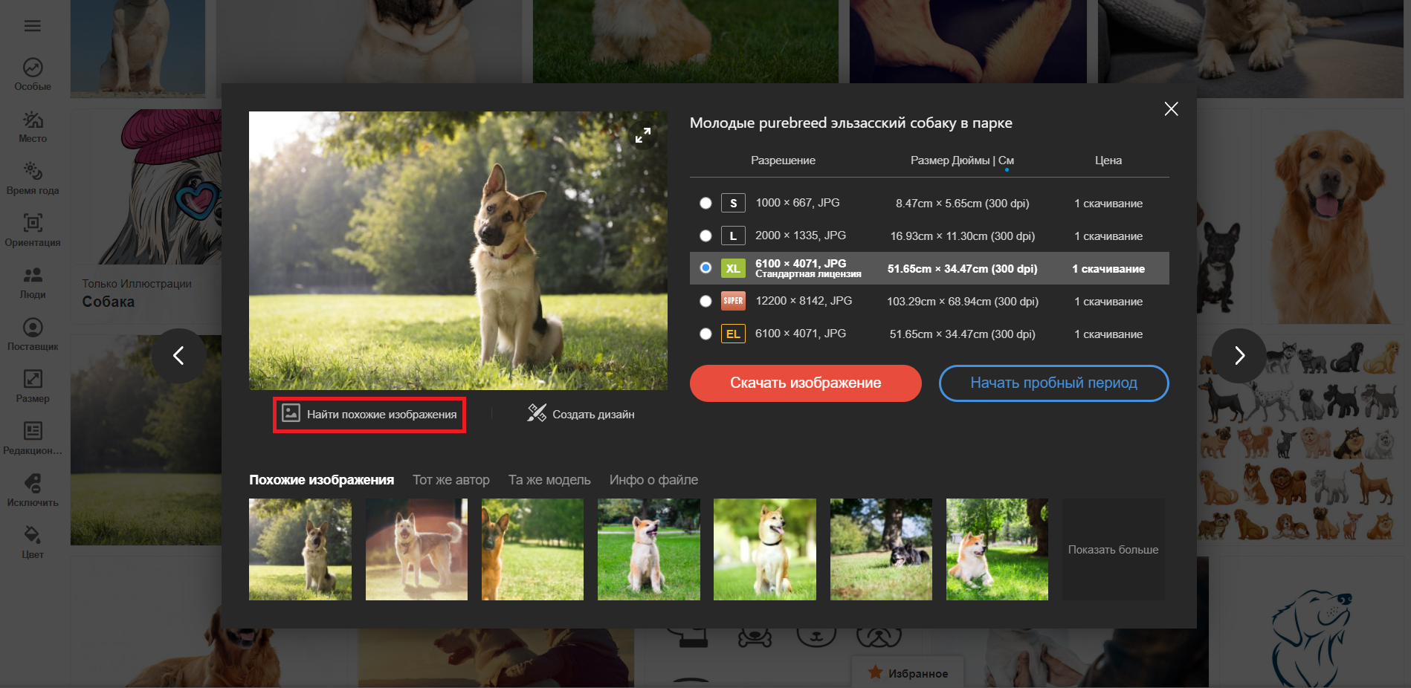Click the main German shepherd preview image
1411x688 pixels.
click(x=458, y=250)
